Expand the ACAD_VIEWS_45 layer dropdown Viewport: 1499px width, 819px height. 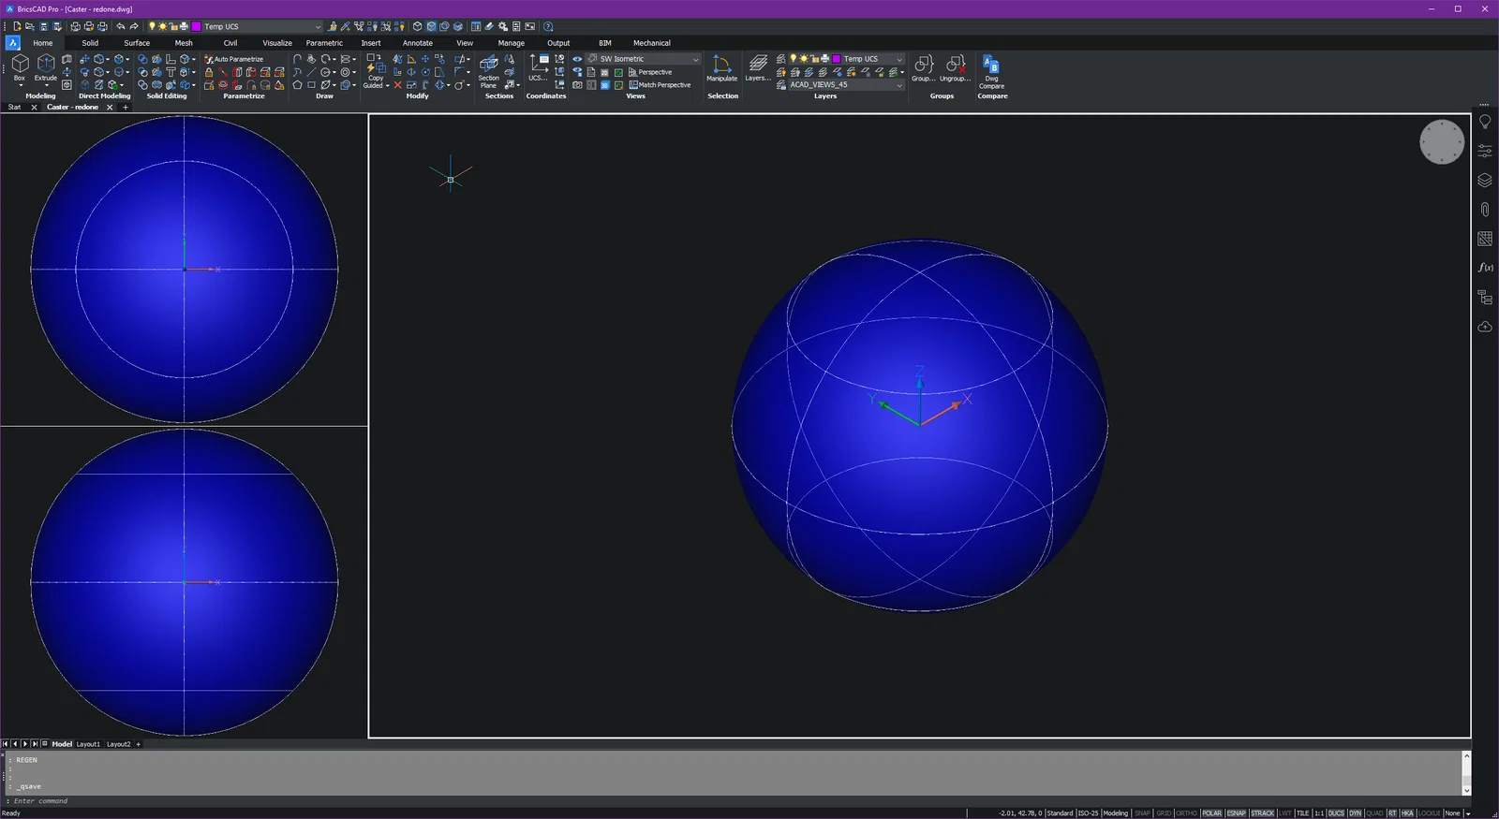click(x=899, y=85)
